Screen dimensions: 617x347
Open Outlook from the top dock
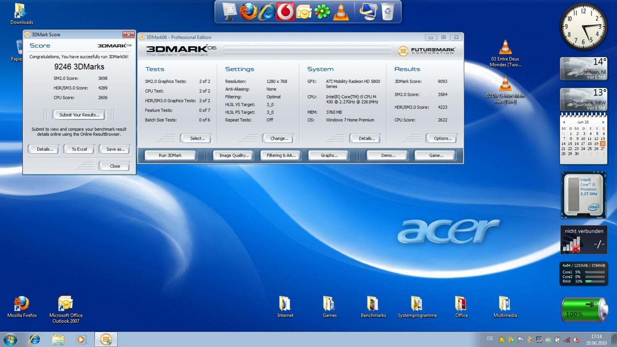(304, 12)
